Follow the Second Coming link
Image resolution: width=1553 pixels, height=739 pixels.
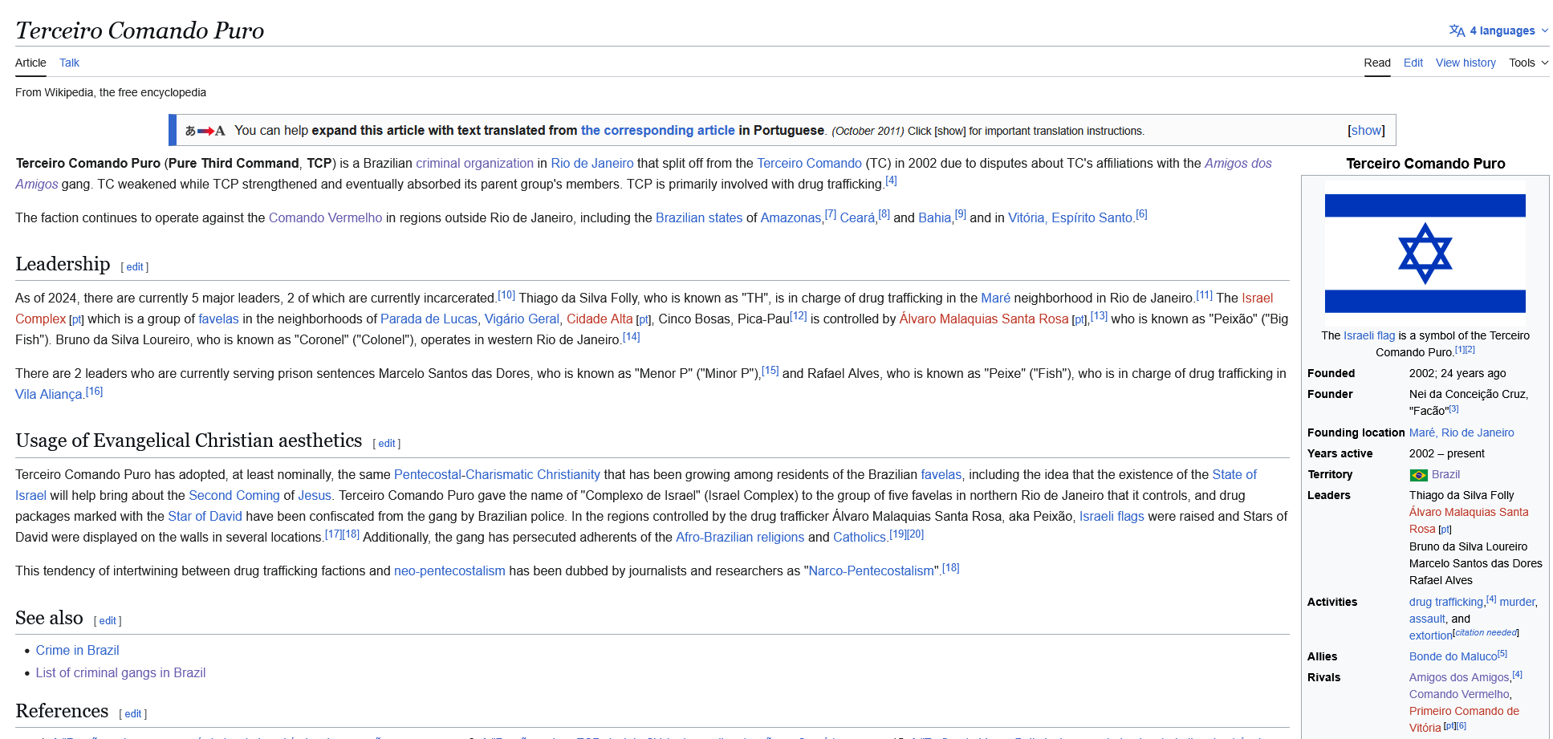[x=234, y=496]
